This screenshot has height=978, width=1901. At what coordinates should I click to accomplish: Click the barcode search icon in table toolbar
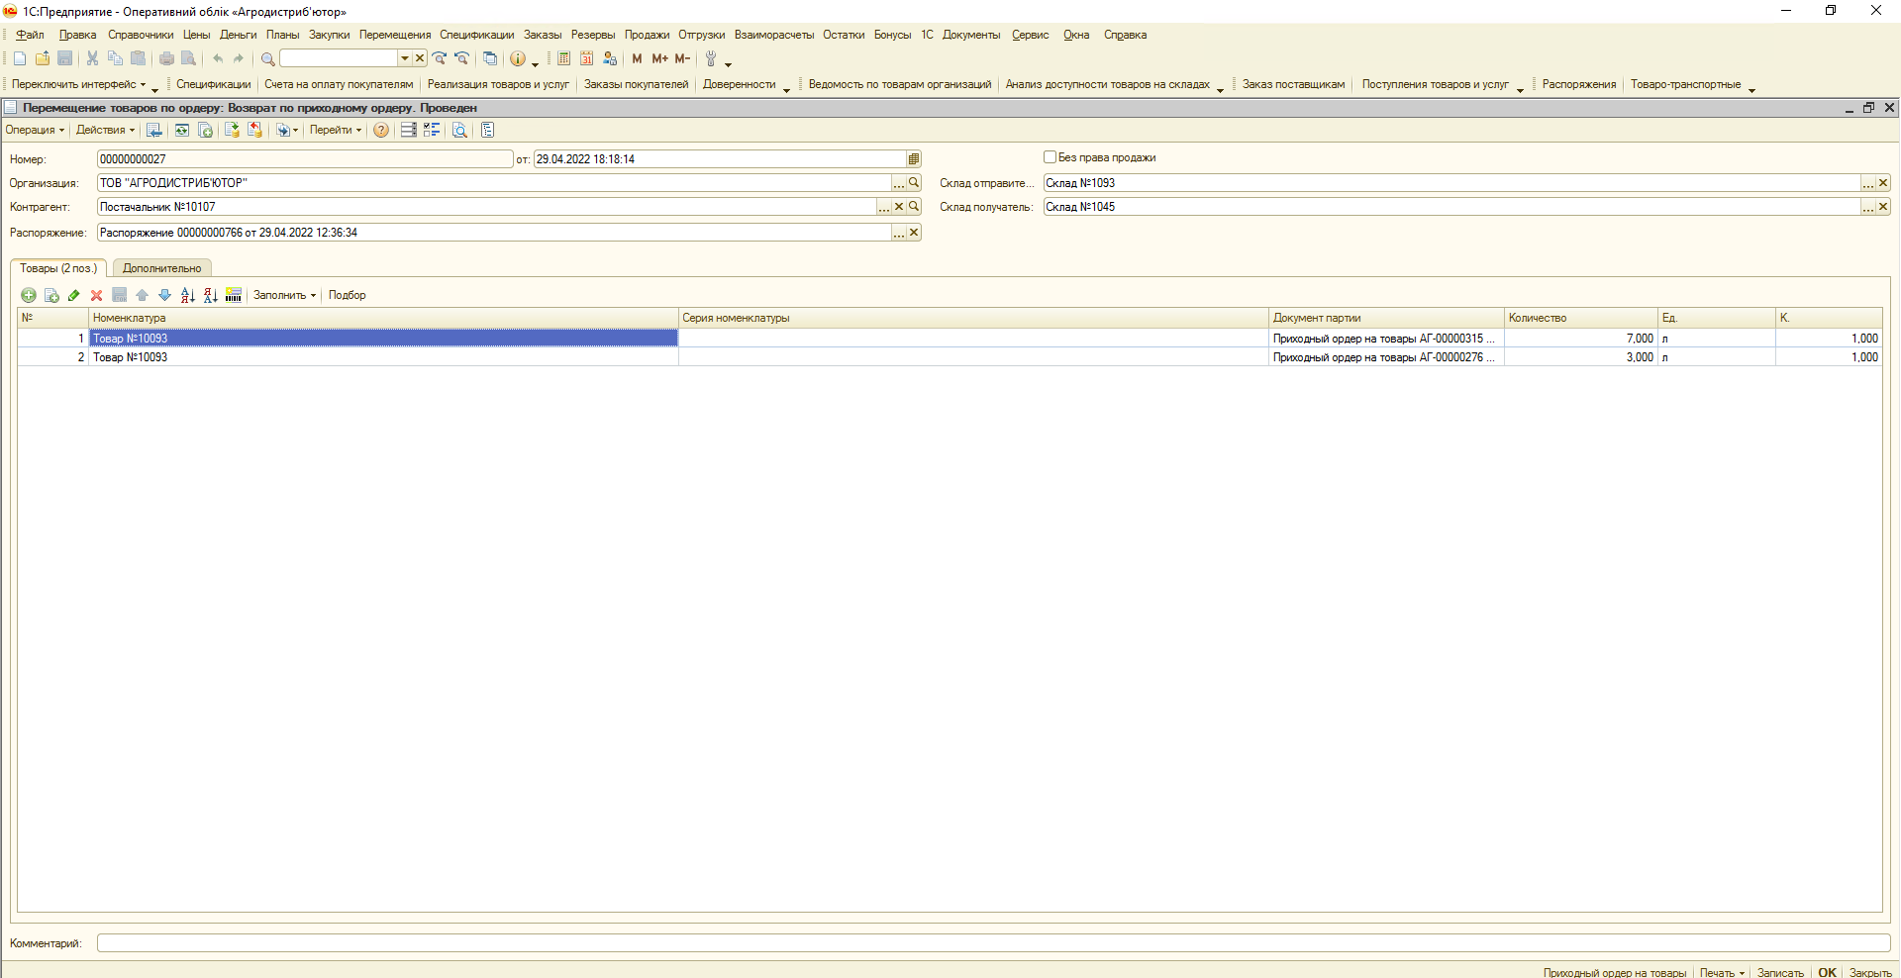[x=234, y=295]
